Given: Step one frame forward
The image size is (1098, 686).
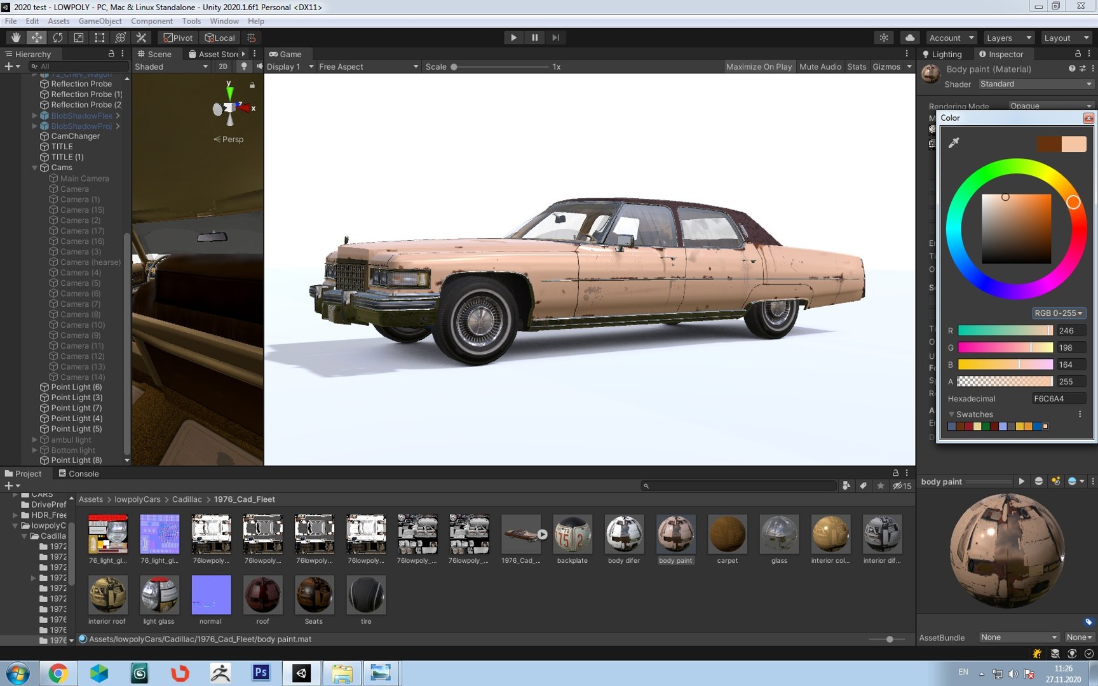Looking at the screenshot, I should coord(555,37).
